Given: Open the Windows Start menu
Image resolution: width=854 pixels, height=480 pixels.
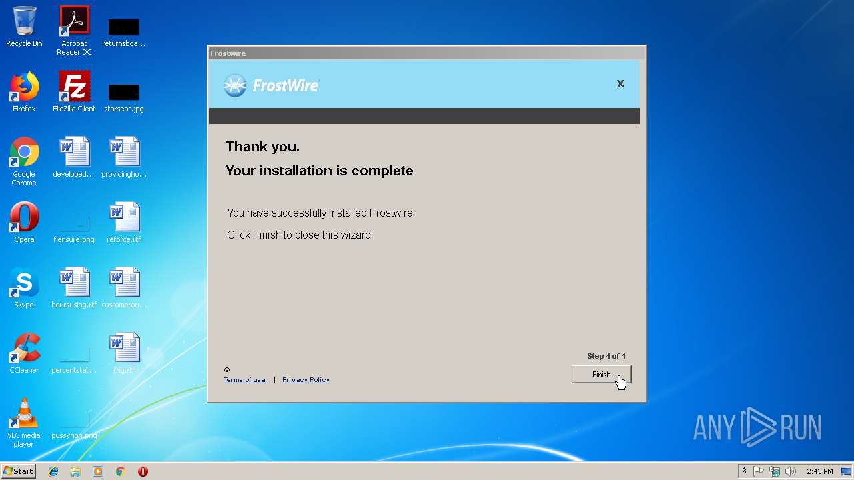Looking at the screenshot, I should 18,471.
